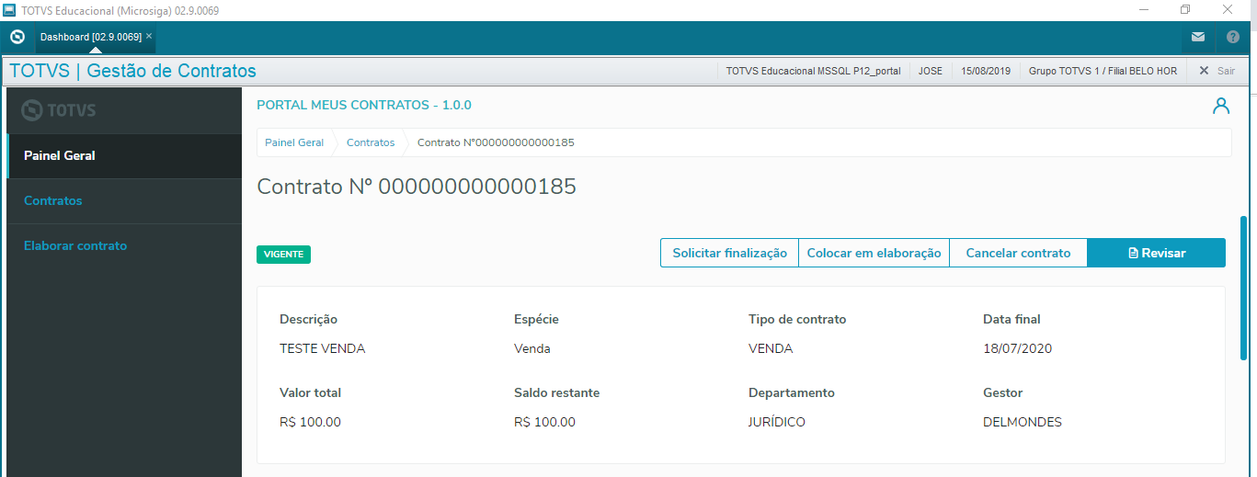Click the Contrato N°000000000000185 breadcrumb

(496, 142)
